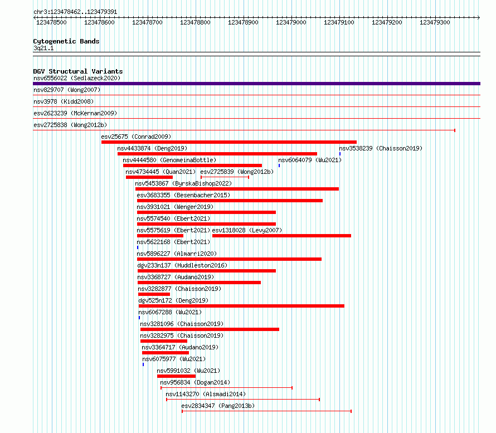Click the DGV Structural Variants track title

coord(78,71)
